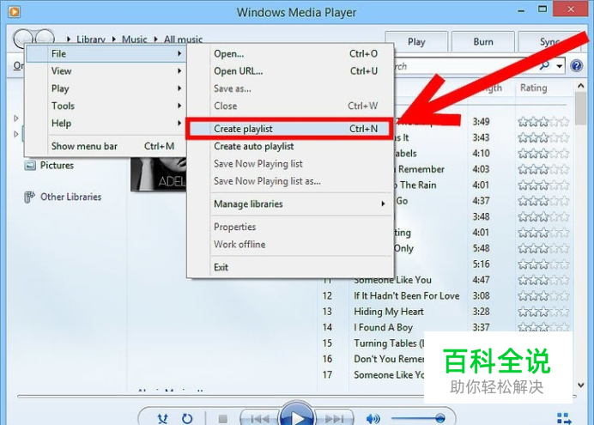The height and width of the screenshot is (425, 594).
Task: Click the Next track button
Action: (x=334, y=418)
